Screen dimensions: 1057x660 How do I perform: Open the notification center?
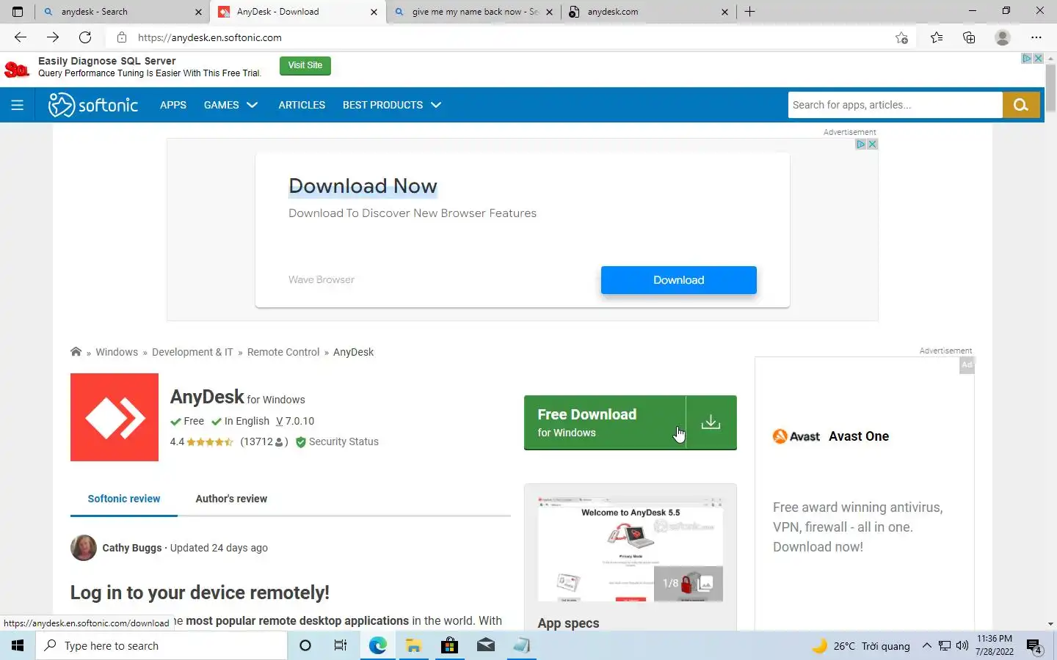pos(1034,646)
